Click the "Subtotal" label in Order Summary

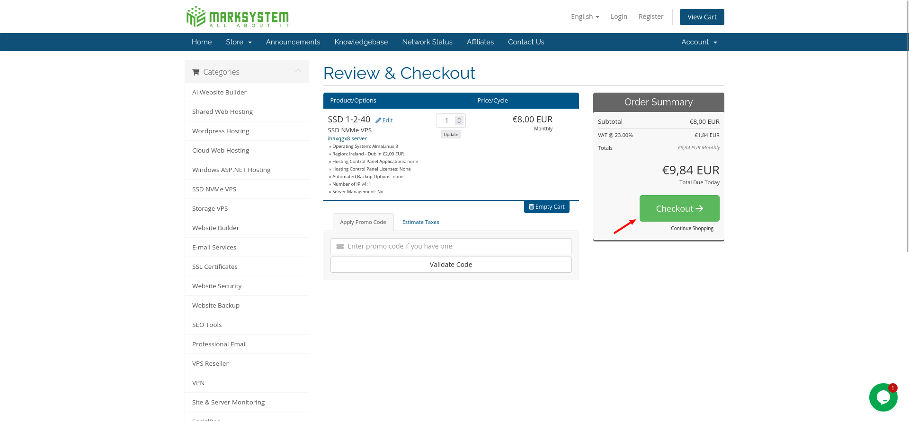click(610, 121)
